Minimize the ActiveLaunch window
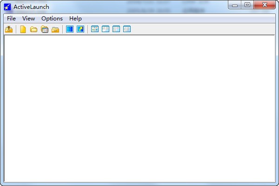The image size is (279, 186). click(x=235, y=5)
